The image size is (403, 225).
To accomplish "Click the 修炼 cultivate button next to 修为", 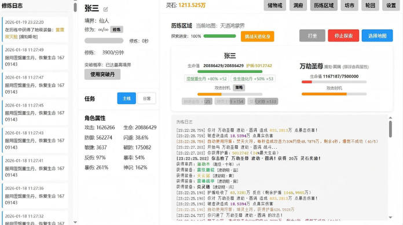I will click(117, 29).
